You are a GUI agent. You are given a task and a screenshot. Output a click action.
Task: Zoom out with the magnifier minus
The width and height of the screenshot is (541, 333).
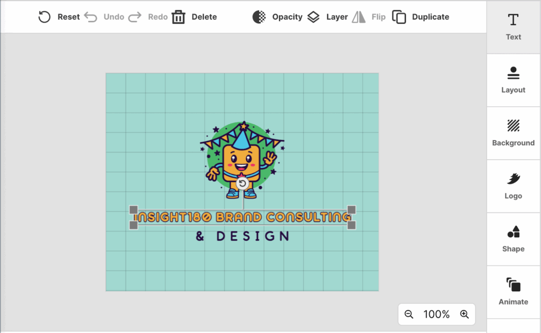click(409, 314)
